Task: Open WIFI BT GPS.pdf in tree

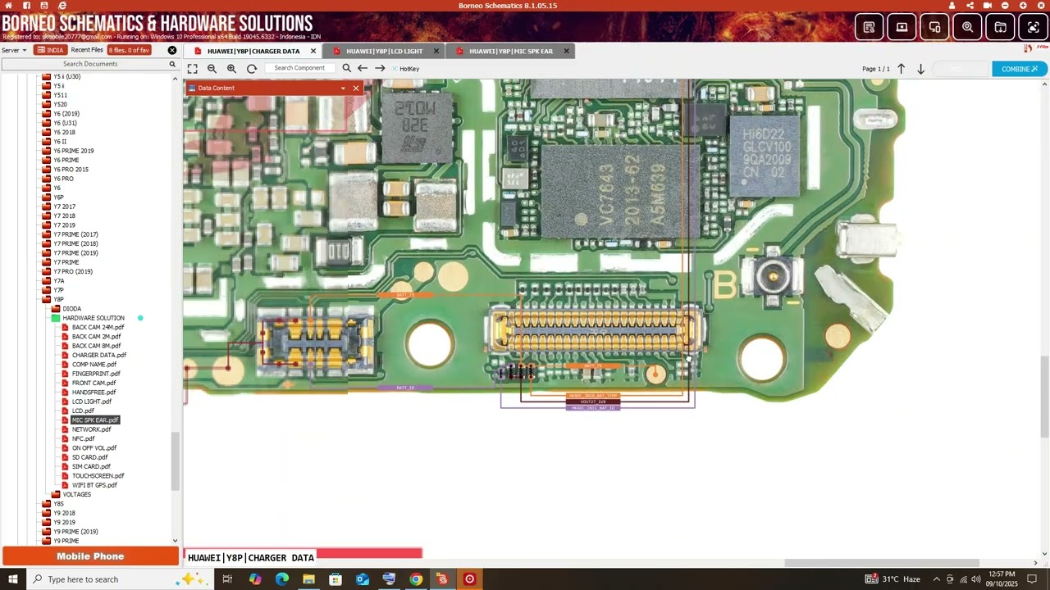Action: point(94,485)
